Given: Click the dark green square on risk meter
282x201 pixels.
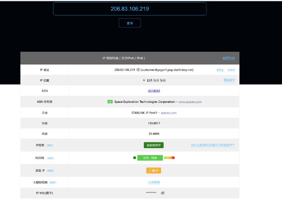Looking at the screenshot, I should tap(135, 158).
